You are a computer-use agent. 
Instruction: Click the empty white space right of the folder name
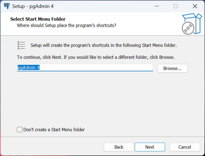click(109, 68)
